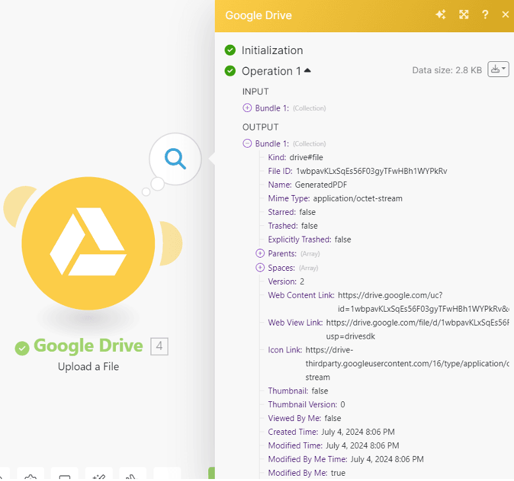Screen dimensions: 514x481
Task: Expand the Google Drive panel to fullscreen
Action: (464, 15)
